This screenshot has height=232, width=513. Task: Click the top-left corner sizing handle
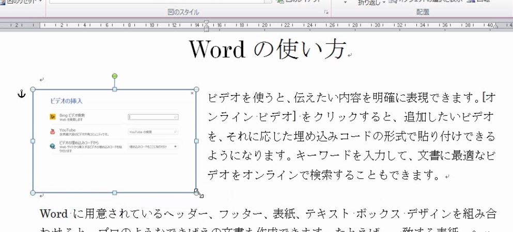tap(33, 89)
